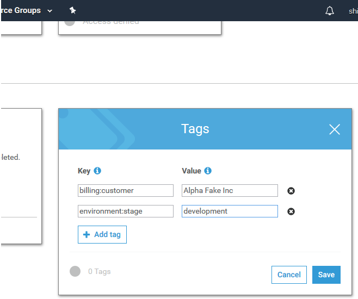Click the grey status circle beside 0 Tags
The image size is (358, 299).
tap(75, 271)
